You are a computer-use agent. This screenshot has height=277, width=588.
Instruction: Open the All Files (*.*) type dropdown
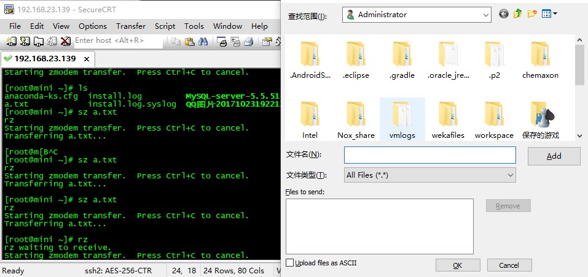pos(510,175)
